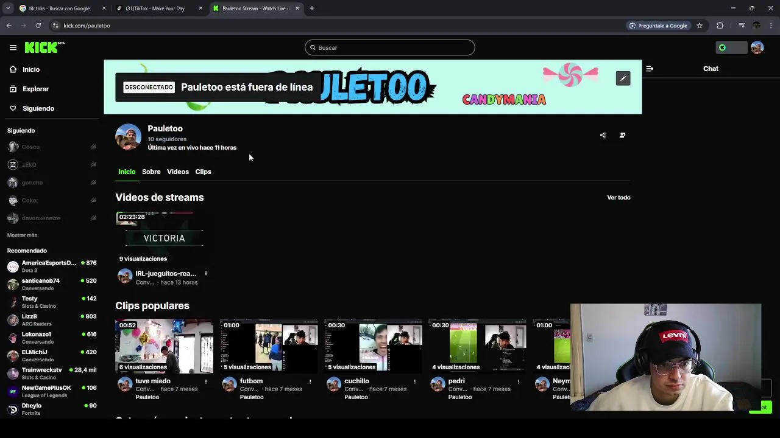Image resolution: width=780 pixels, height=438 pixels.
Task: Click Pauletoo's large profile avatar
Action: [128, 137]
